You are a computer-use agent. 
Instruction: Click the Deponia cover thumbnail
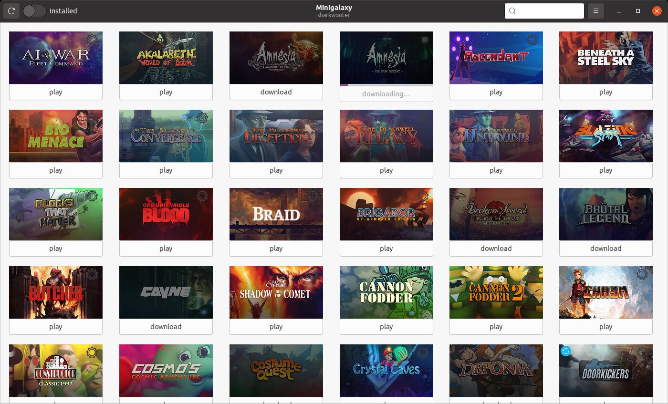coord(496,371)
